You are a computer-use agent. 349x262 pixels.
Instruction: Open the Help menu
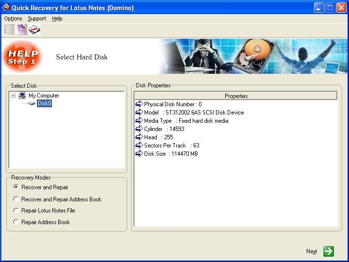coord(57,19)
